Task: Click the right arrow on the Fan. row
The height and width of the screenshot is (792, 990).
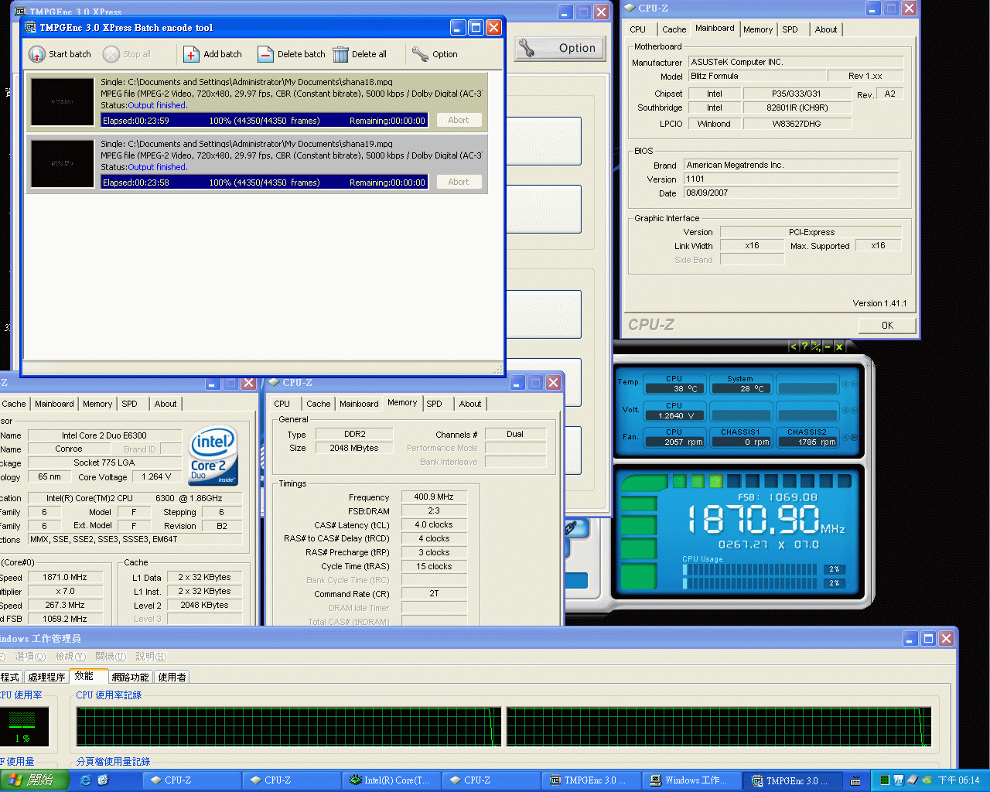Action: tap(855, 438)
